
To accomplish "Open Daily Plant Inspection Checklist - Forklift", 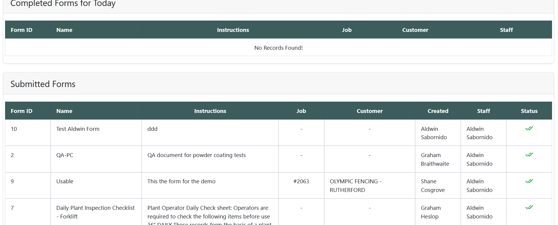I will 95,212.
